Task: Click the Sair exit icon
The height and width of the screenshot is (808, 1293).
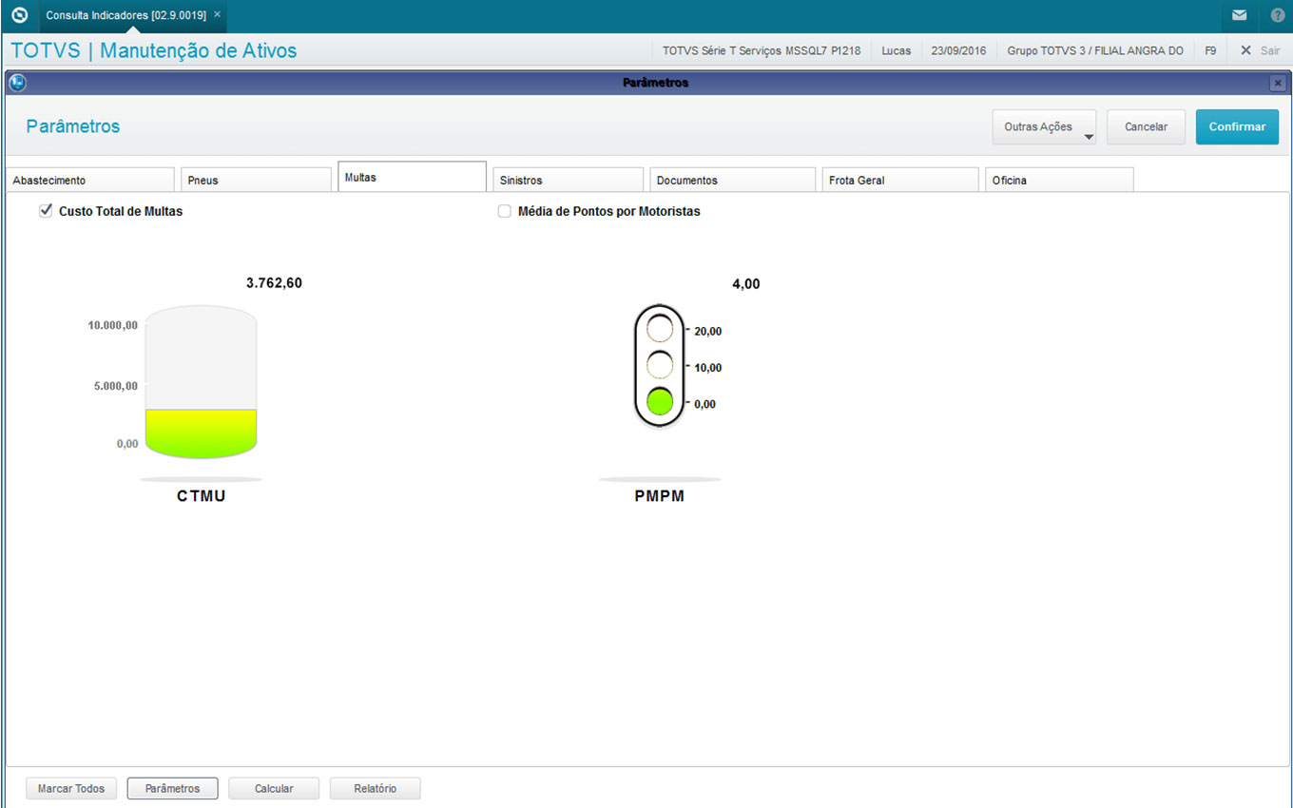Action: pos(1245,50)
